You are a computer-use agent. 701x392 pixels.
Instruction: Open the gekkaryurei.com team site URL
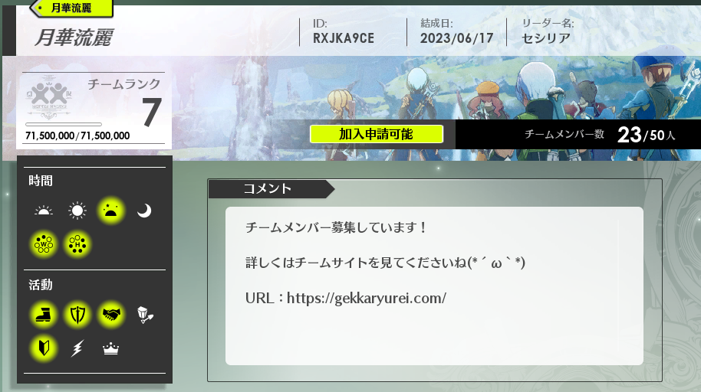point(390,297)
